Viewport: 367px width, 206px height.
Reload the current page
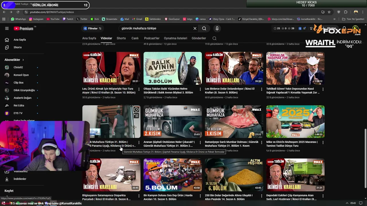(x=18, y=12)
